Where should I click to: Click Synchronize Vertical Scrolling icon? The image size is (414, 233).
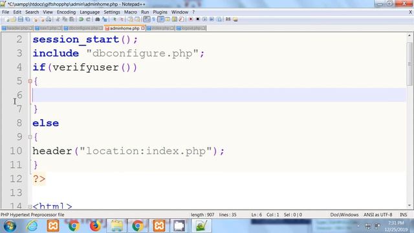coord(130,19)
